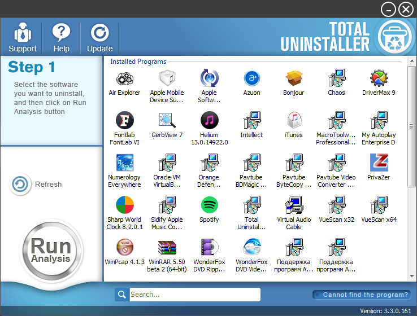The height and width of the screenshot is (316, 417).
Task: Open the Support section
Action: [x=23, y=37]
